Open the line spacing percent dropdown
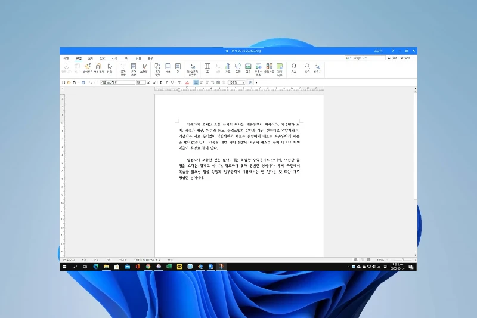Image resolution: width=477 pixels, height=318 pixels. click(243, 82)
